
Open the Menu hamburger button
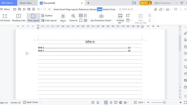(5, 9)
